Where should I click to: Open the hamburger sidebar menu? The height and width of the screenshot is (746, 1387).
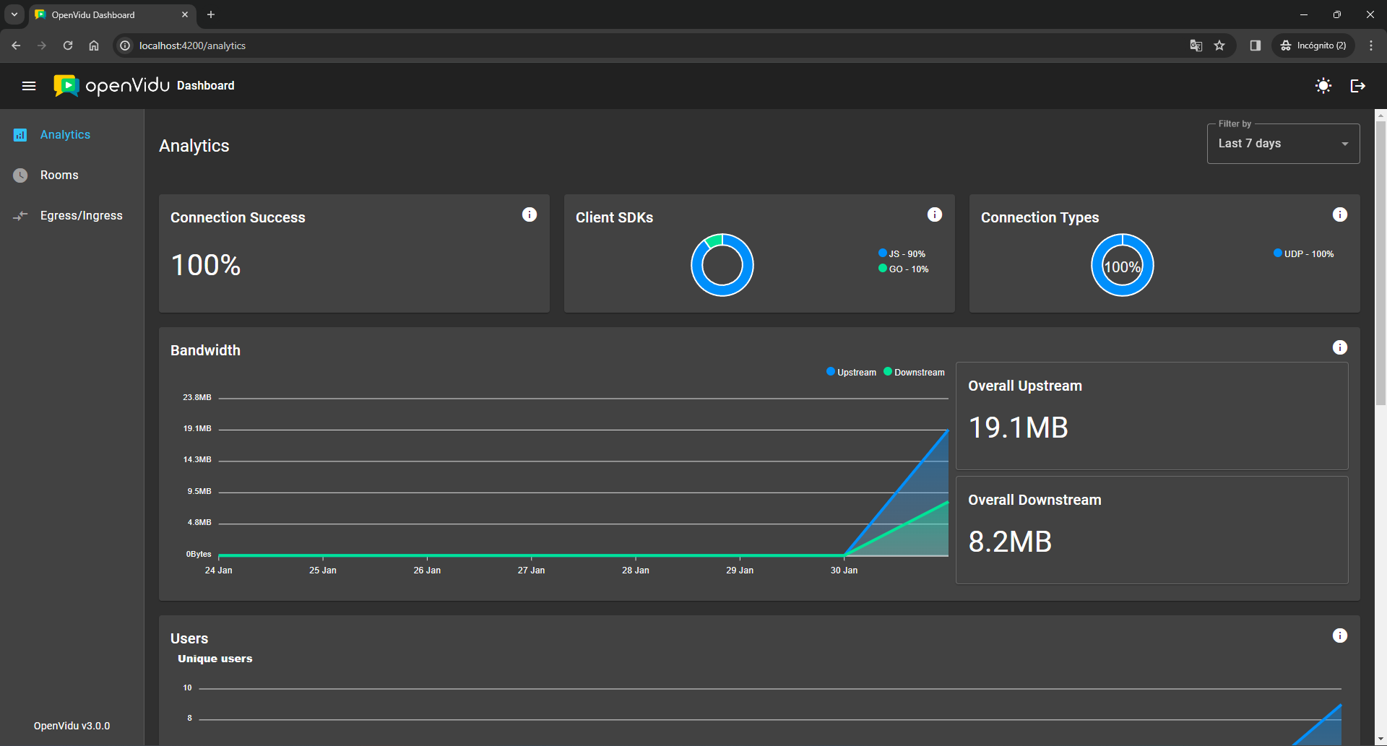click(x=29, y=86)
